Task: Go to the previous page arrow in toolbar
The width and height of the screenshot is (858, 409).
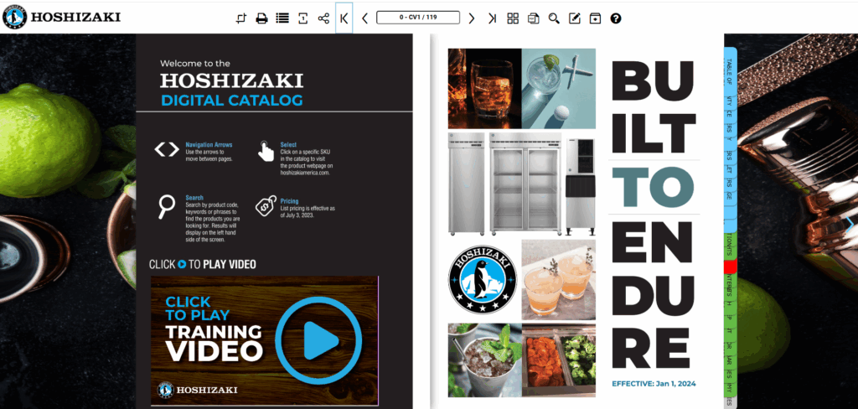Action: point(365,18)
